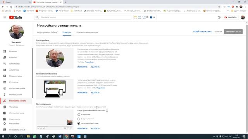
Task: Click the ПЕРЕЙТИ НА КАНАЛ link
Action: tap(202, 32)
